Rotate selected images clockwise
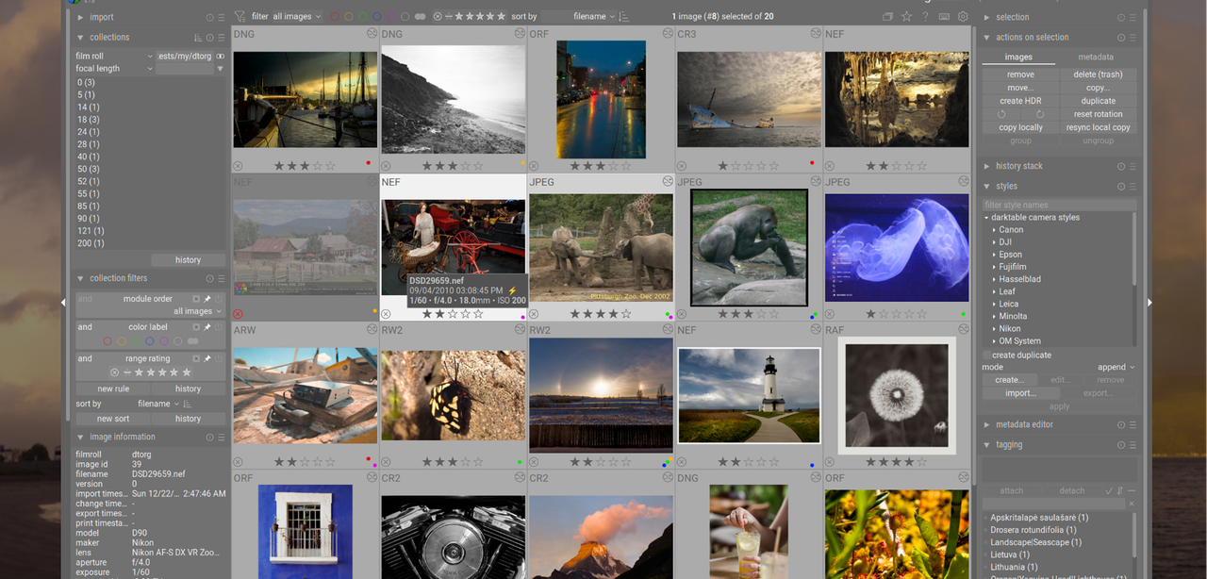This screenshot has height=579, width=1207. pyautogui.click(x=1040, y=114)
